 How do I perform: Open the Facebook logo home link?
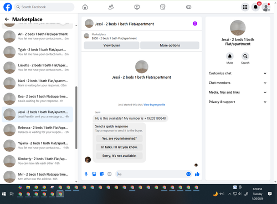8,7
